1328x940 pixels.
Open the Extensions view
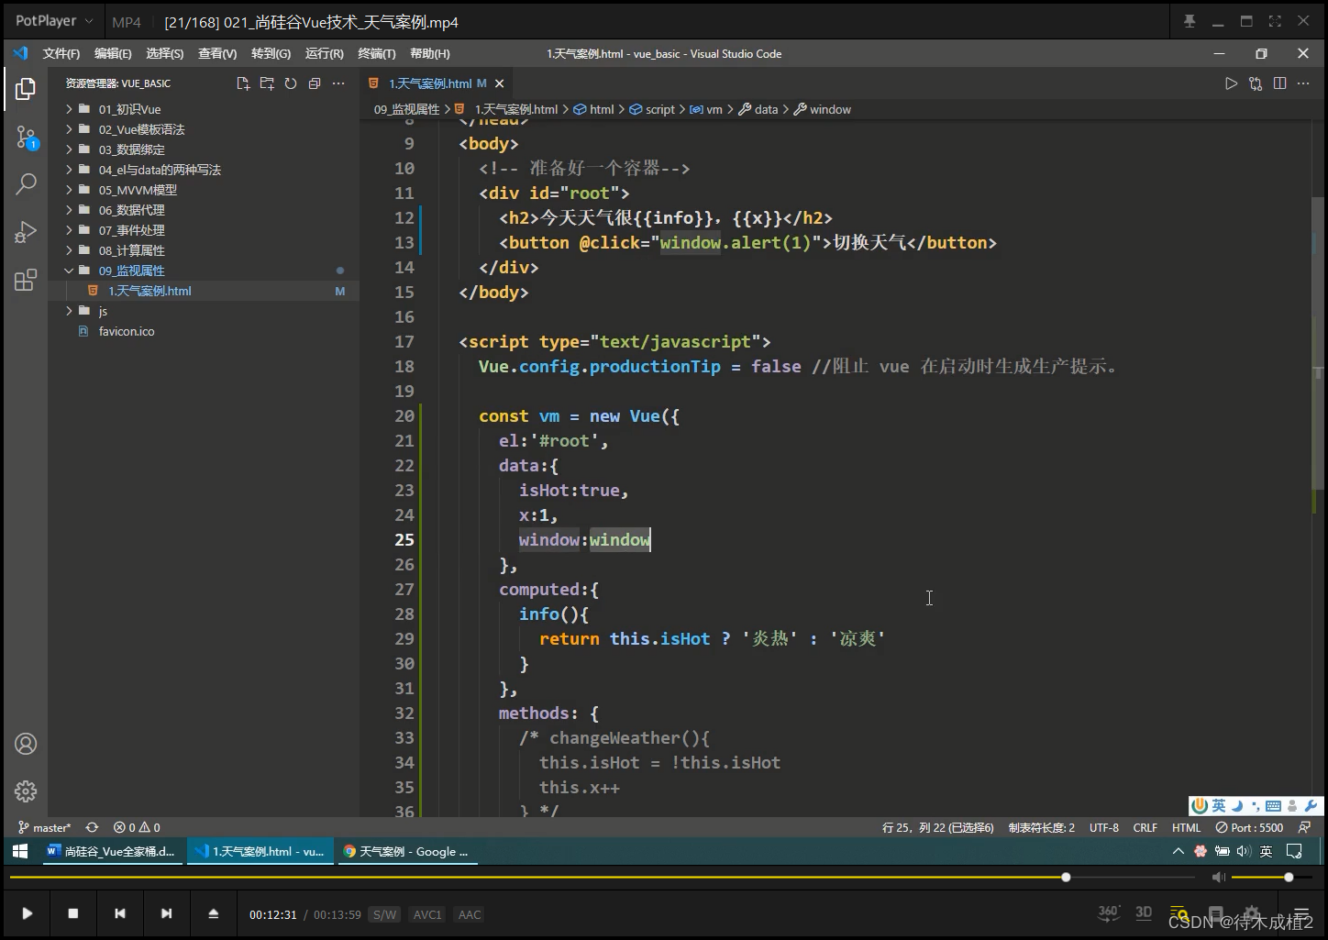pyautogui.click(x=26, y=280)
